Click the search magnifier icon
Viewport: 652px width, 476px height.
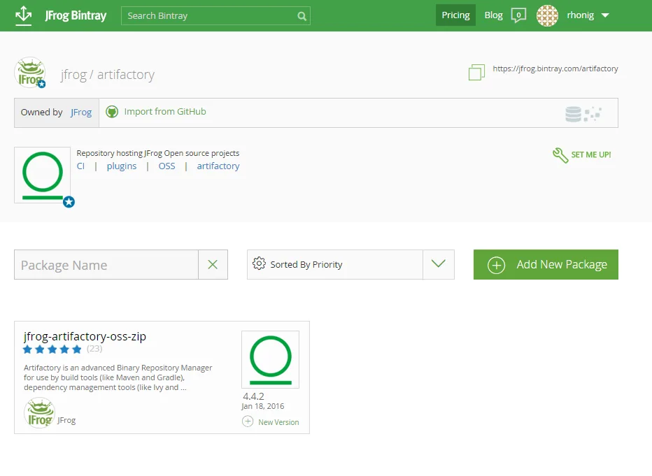point(302,16)
